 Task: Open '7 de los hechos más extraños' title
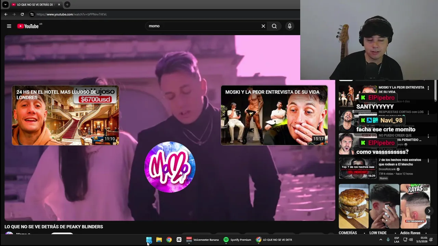click(400, 162)
